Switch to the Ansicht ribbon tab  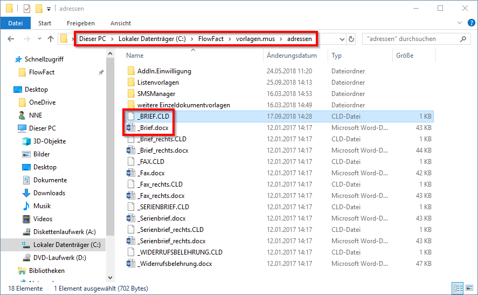tap(120, 23)
